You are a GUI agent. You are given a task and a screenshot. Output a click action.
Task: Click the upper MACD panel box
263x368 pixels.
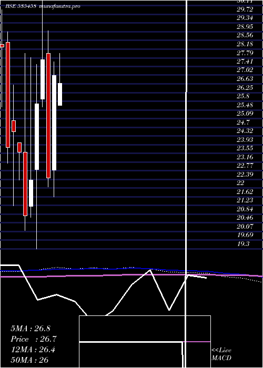tap(145, 329)
